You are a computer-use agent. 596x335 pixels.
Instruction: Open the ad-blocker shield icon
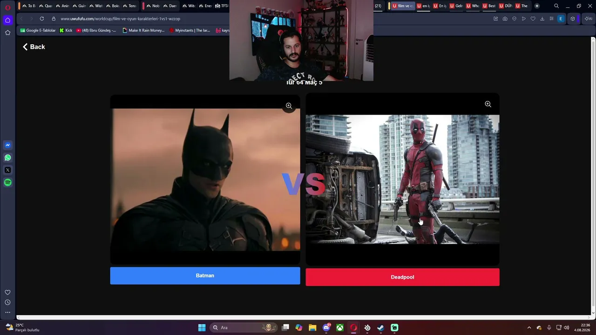(515, 19)
